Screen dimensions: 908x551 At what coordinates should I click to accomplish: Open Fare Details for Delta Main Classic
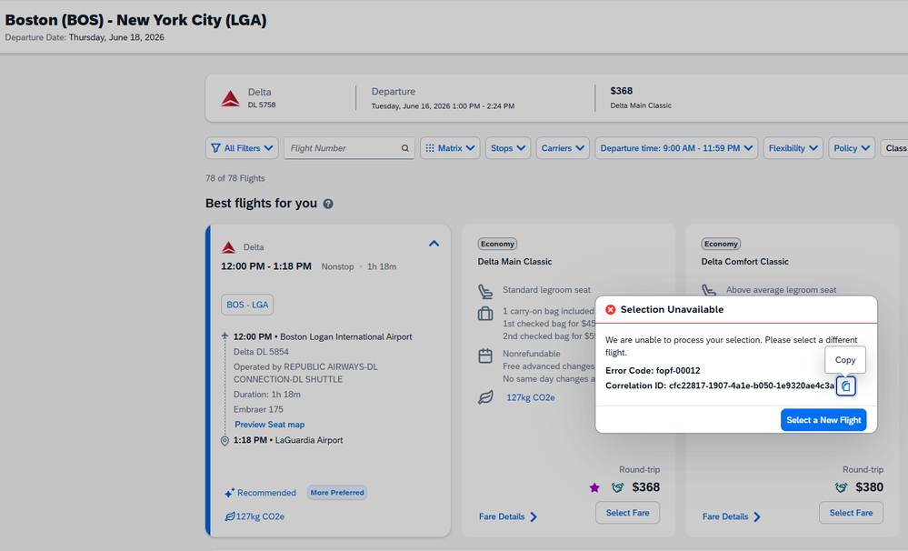[508, 516]
